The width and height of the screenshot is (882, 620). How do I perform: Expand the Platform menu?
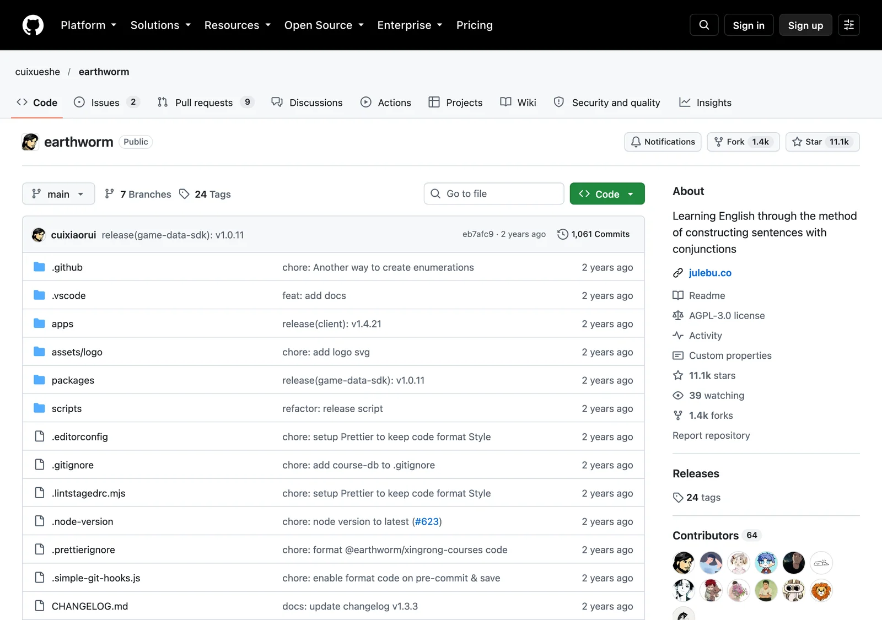(x=89, y=25)
